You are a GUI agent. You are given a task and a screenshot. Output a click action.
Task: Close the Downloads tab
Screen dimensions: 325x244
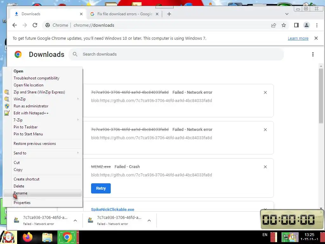pos(81,14)
